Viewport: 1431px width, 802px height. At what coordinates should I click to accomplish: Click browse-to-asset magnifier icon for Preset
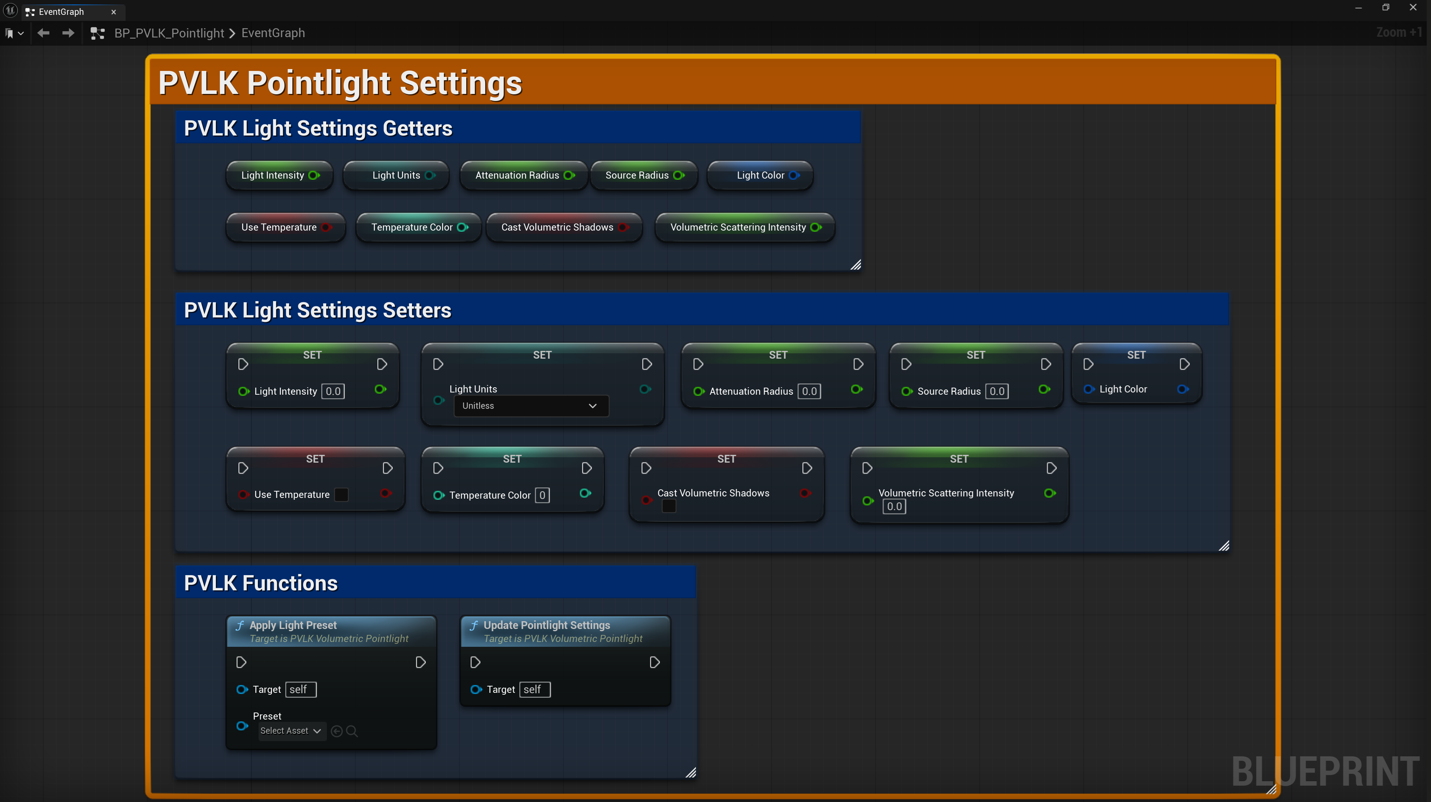coord(352,731)
